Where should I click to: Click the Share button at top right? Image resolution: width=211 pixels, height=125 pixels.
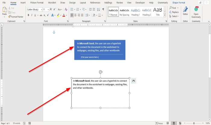tap(200, 2)
